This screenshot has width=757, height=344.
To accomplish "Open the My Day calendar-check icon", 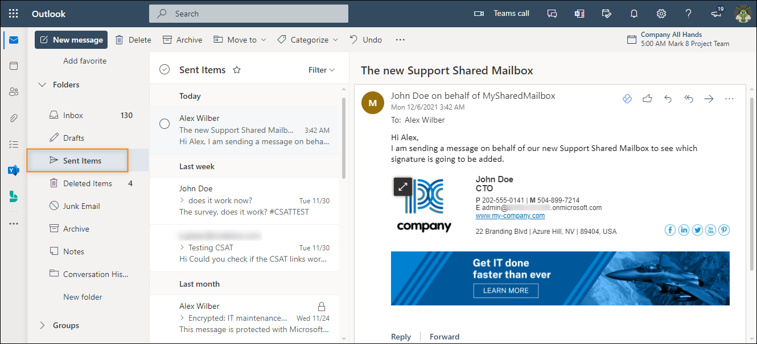I will tap(607, 14).
